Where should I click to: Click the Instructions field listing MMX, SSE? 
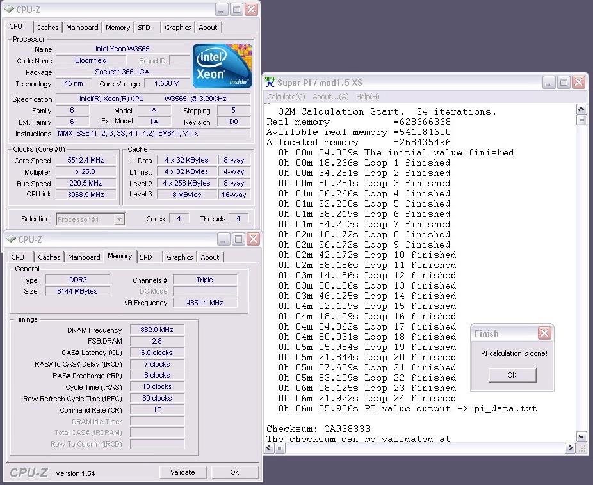[153, 133]
